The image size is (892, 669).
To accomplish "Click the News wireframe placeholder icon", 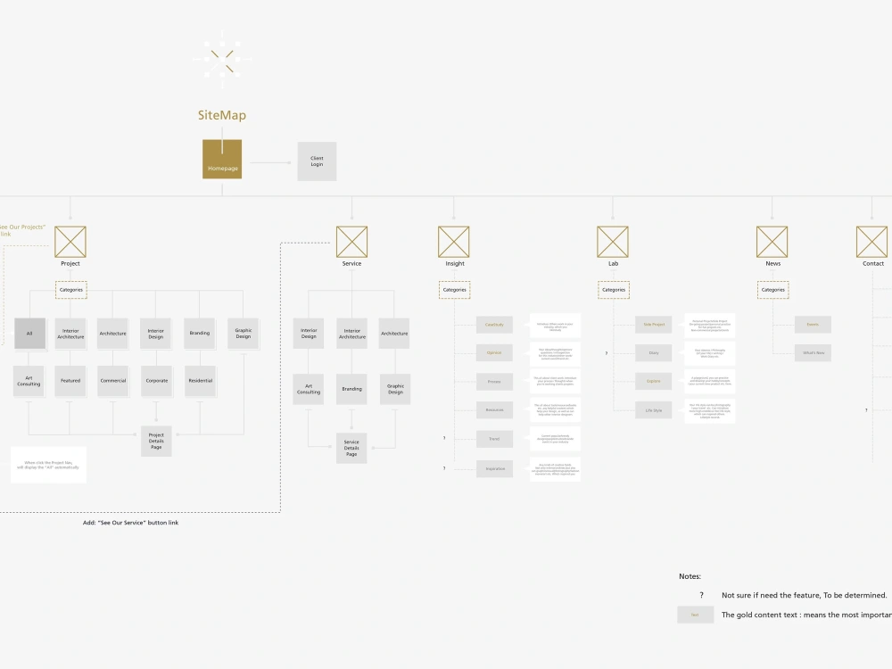I will pyautogui.click(x=772, y=242).
